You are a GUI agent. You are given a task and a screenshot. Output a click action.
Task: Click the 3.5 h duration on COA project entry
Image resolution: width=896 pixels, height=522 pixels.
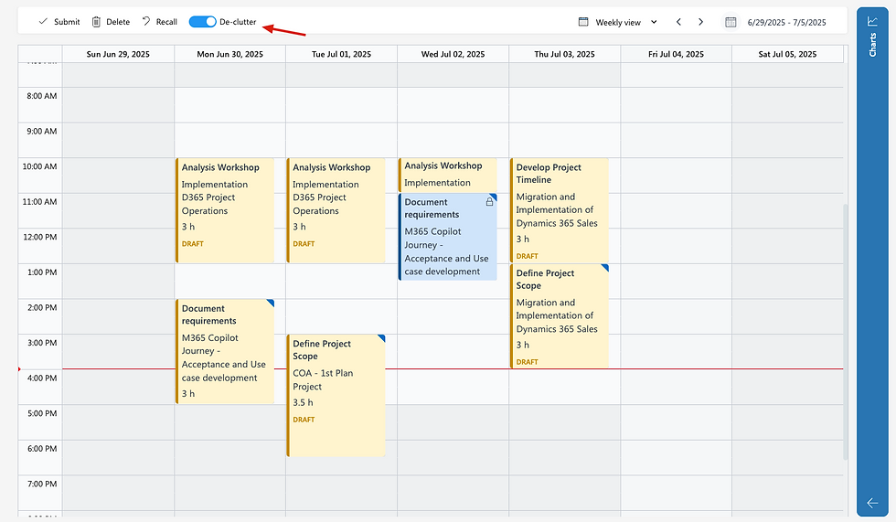303,402
